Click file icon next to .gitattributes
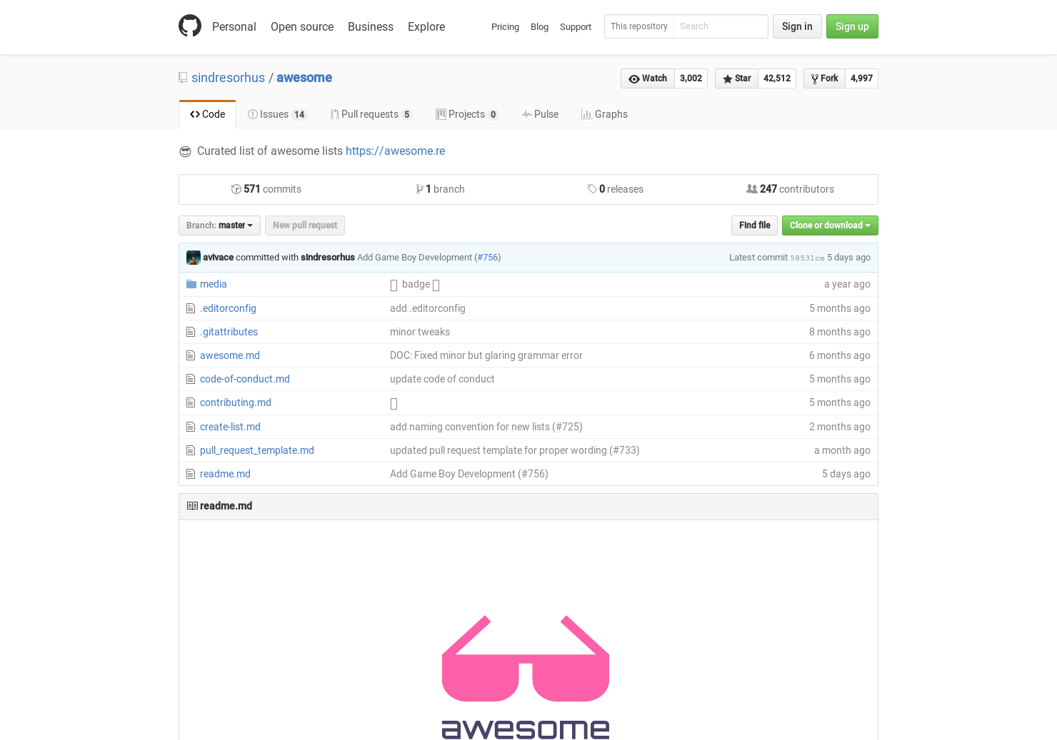Image resolution: width=1057 pixels, height=740 pixels. point(191,332)
